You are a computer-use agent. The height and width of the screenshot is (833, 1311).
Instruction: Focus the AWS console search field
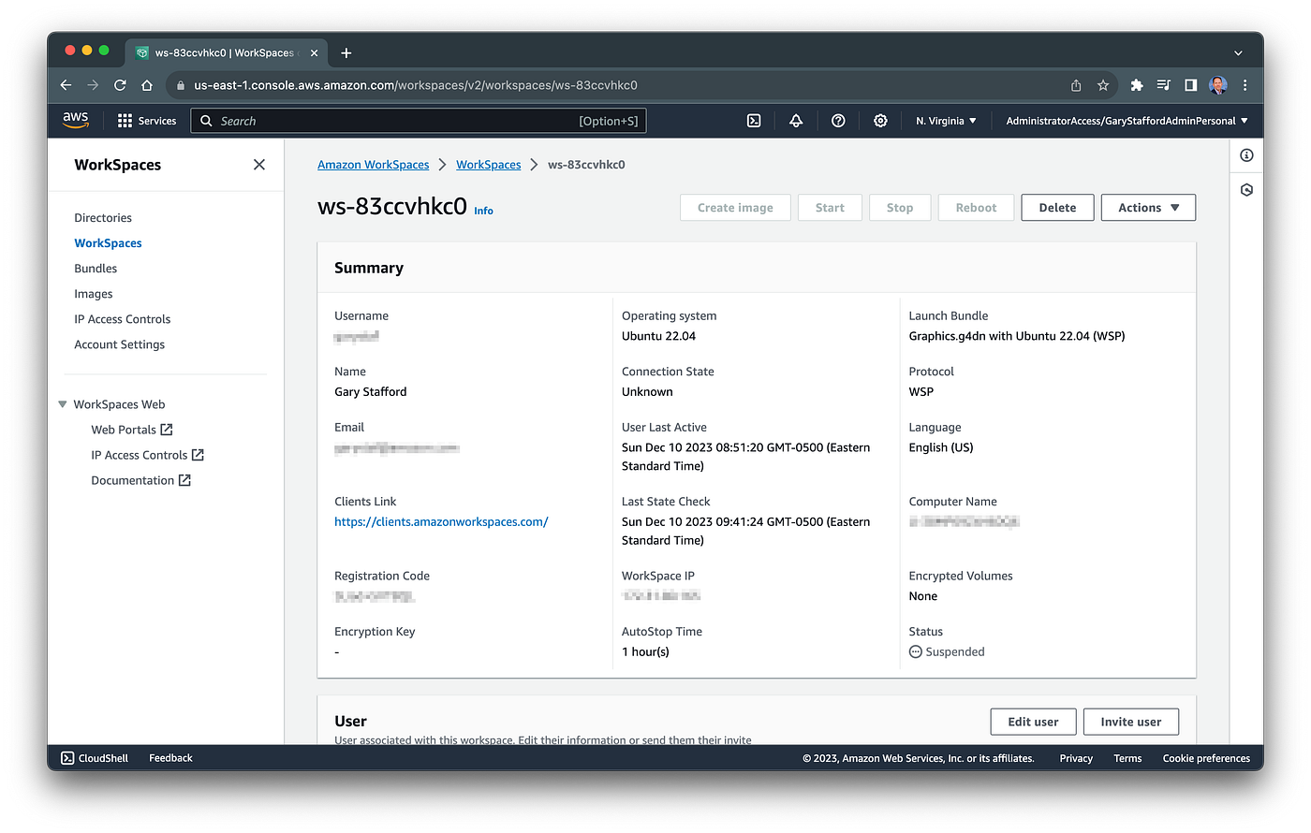(419, 121)
